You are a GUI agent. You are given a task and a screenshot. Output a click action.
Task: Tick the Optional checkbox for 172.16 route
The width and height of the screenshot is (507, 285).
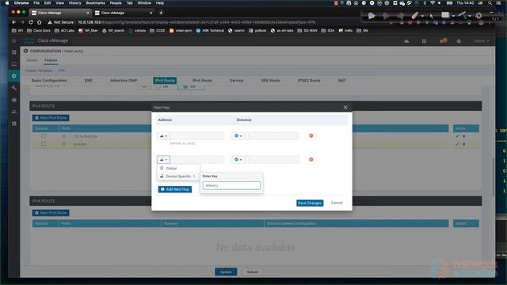click(44, 136)
